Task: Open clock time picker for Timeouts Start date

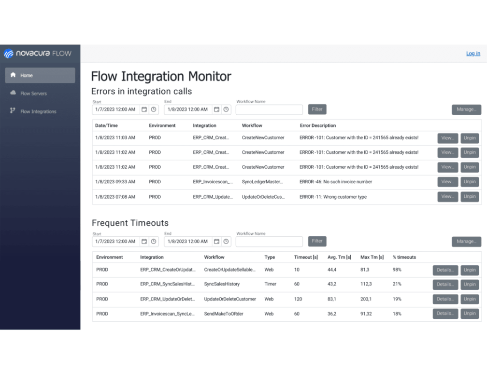Action: tap(154, 241)
